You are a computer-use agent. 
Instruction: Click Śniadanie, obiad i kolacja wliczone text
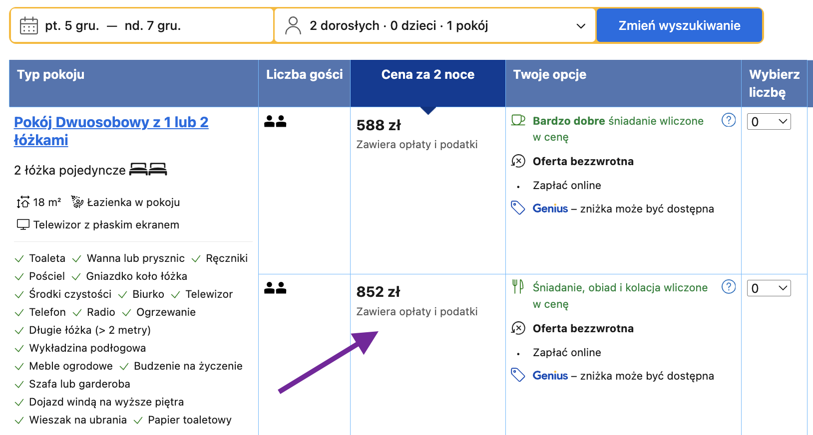pyautogui.click(x=620, y=295)
